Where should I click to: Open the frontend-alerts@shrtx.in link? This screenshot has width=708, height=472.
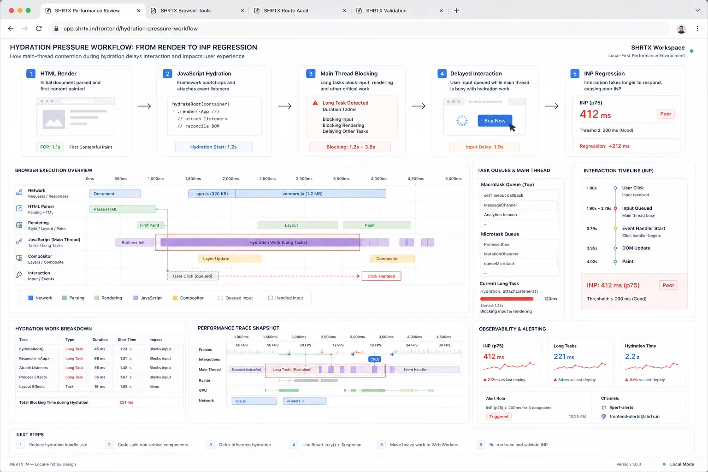tap(634, 417)
